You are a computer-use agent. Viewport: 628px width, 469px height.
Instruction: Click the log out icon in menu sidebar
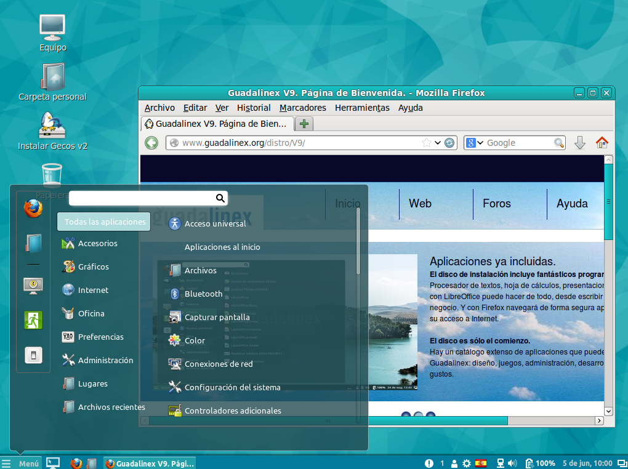[x=33, y=321]
